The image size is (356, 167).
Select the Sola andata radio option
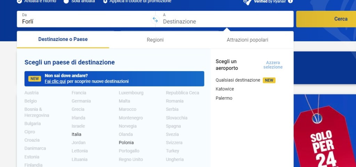pyautogui.click(x=66, y=1)
